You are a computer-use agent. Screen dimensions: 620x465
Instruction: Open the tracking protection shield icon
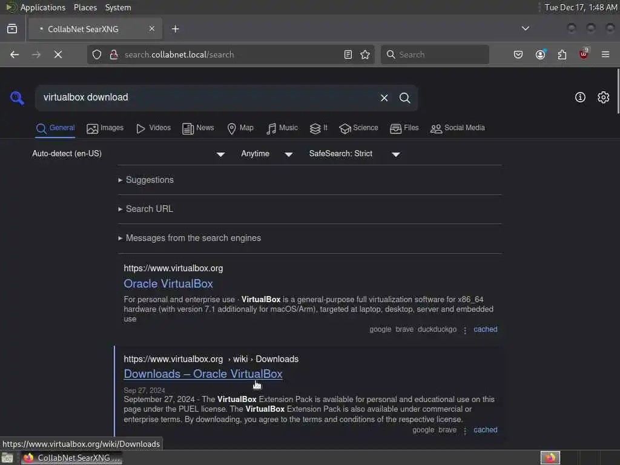click(97, 54)
